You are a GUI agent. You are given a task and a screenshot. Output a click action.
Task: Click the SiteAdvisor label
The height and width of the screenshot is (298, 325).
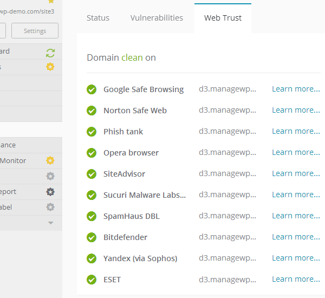pyautogui.click(x=124, y=174)
